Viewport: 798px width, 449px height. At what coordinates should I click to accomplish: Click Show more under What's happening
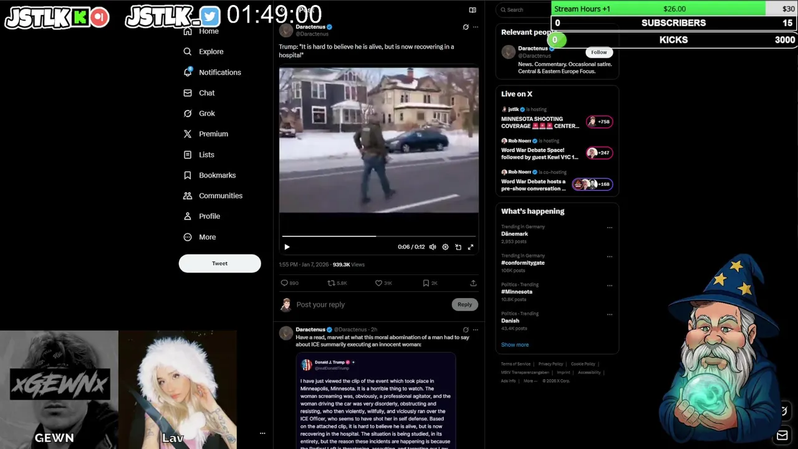515,345
